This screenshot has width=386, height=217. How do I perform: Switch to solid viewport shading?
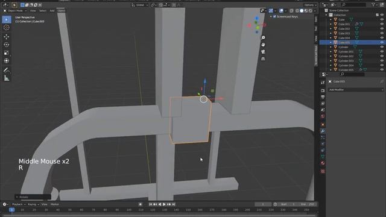[302, 11]
